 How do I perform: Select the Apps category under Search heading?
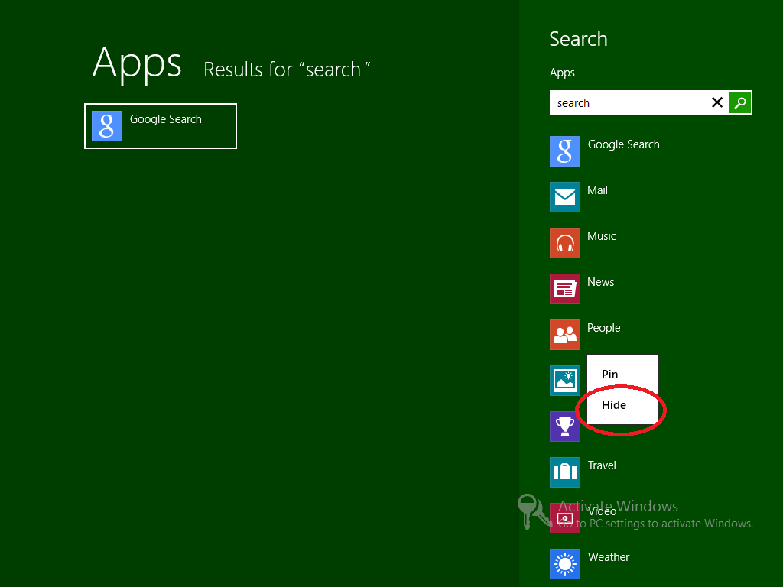point(562,73)
